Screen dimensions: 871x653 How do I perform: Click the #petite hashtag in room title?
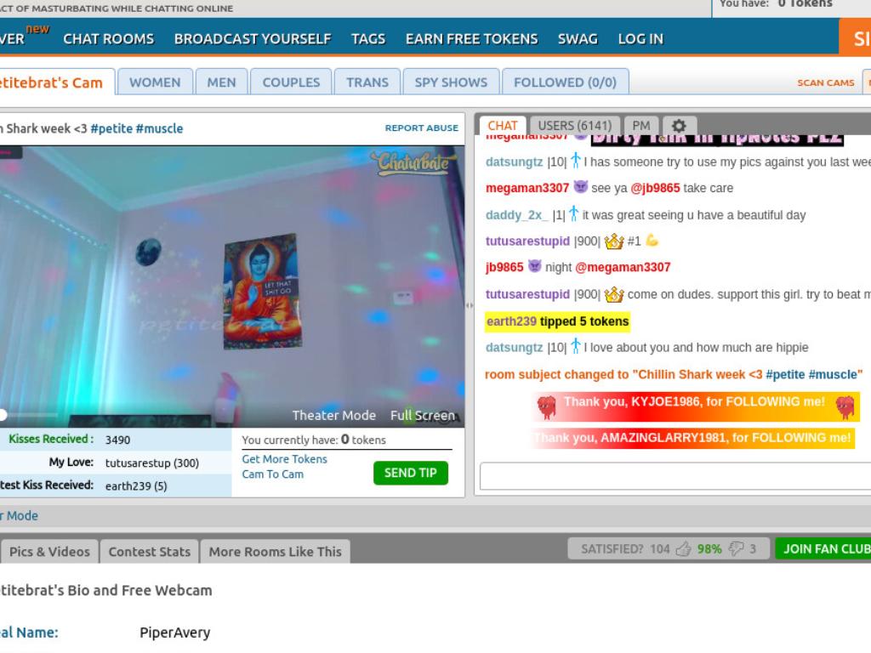(111, 128)
